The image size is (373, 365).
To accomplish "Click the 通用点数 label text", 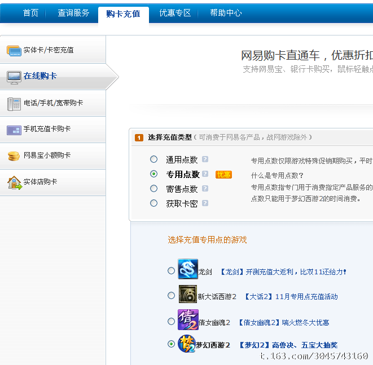I will click(182, 159).
